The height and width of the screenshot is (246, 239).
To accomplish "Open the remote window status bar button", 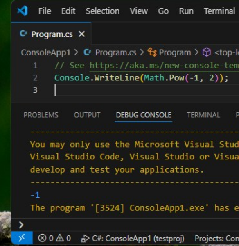I will [22, 238].
